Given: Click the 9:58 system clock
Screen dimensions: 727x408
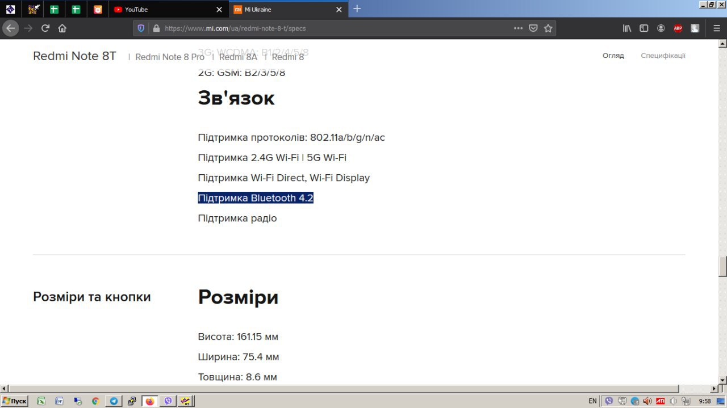Looking at the screenshot, I should pyautogui.click(x=705, y=401).
